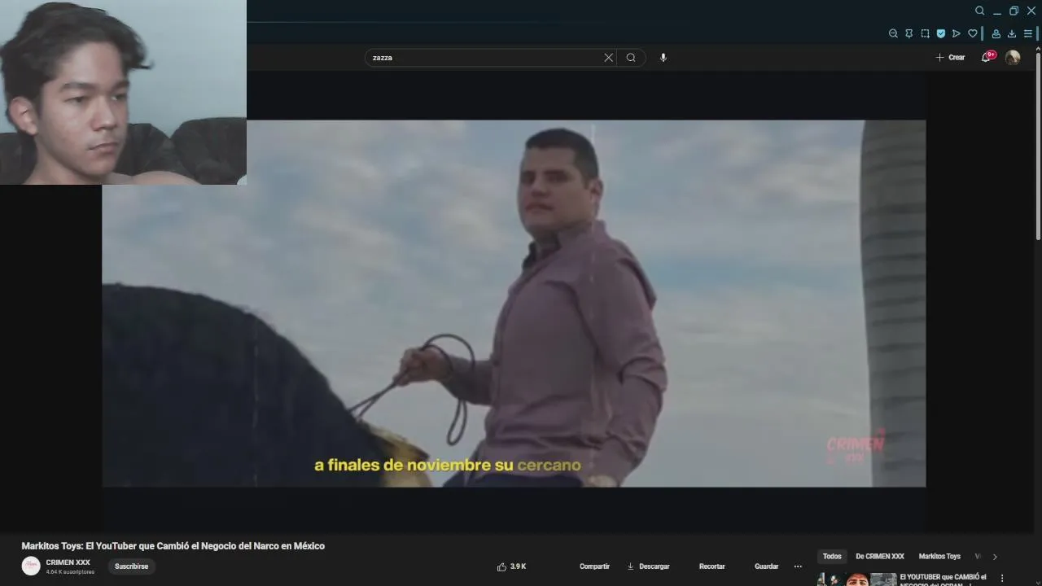The width and height of the screenshot is (1042, 586).
Task: Click the zoom out magnifier icon in toolbar
Action: tap(893, 33)
